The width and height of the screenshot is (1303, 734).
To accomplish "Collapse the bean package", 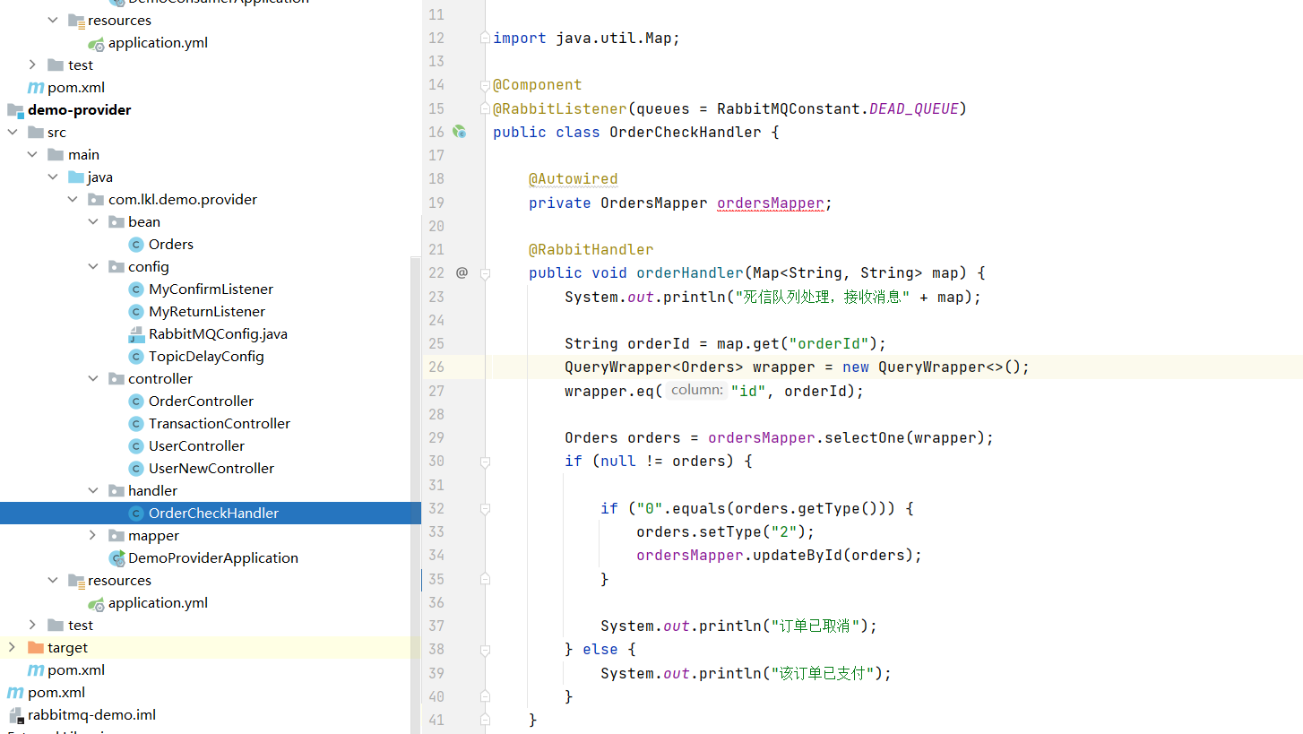I will tap(92, 222).
